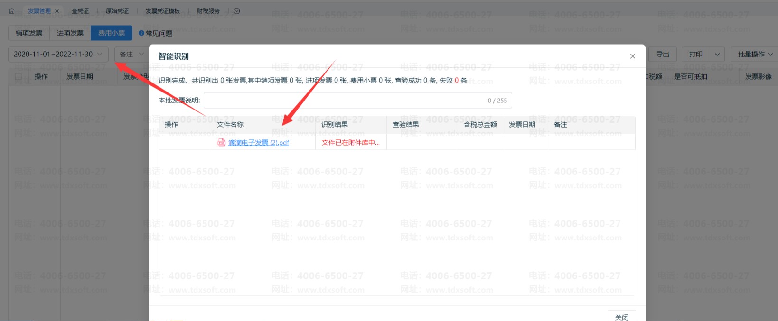
Task: Switch to the 原始凭证 tab
Action: click(x=117, y=11)
